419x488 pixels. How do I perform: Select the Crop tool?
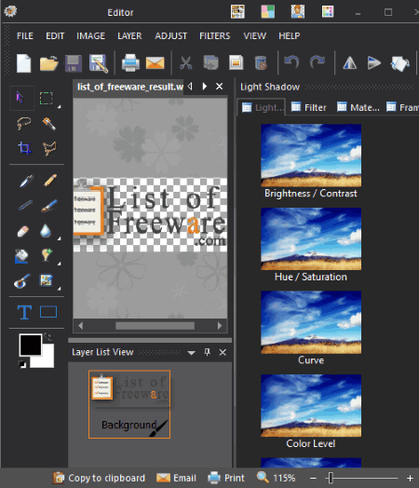24,148
